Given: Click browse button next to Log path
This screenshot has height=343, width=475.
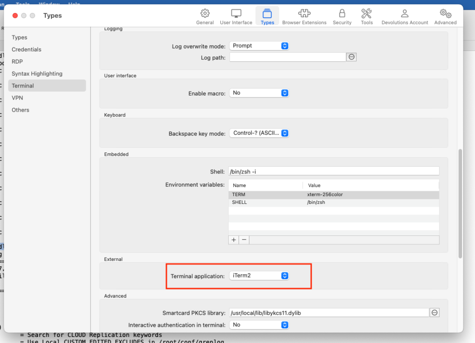Looking at the screenshot, I should tap(352, 57).
